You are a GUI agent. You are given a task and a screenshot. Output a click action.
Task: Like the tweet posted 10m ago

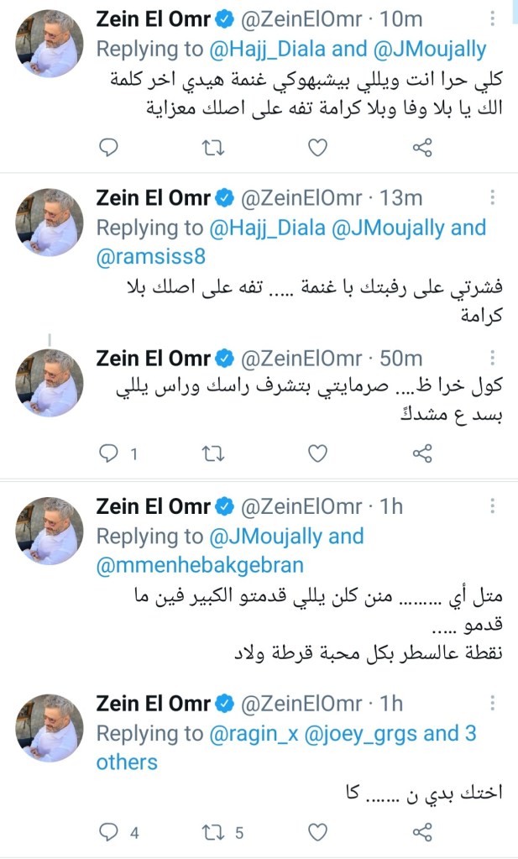[x=317, y=149]
